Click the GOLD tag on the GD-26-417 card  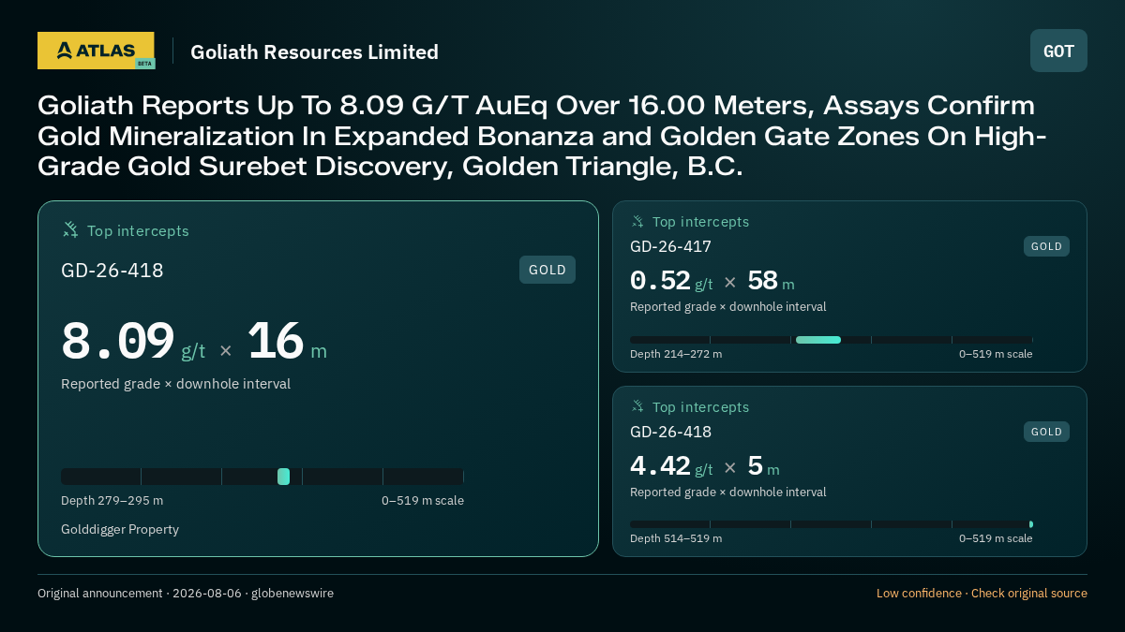pyautogui.click(x=1046, y=246)
